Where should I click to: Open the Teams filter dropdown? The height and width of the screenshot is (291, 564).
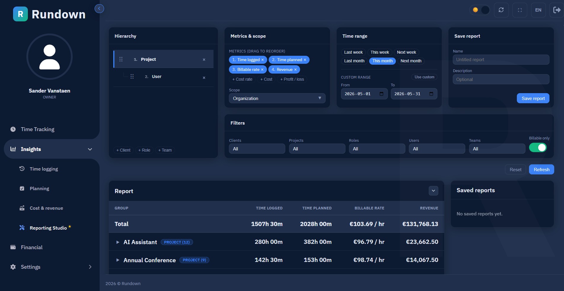click(497, 149)
